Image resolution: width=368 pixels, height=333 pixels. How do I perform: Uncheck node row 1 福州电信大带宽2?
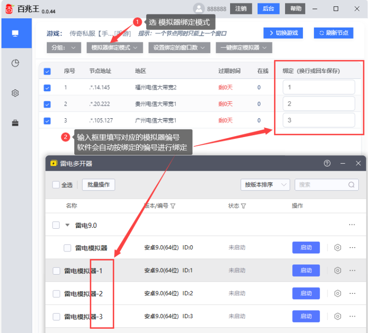pyautogui.click(x=47, y=88)
